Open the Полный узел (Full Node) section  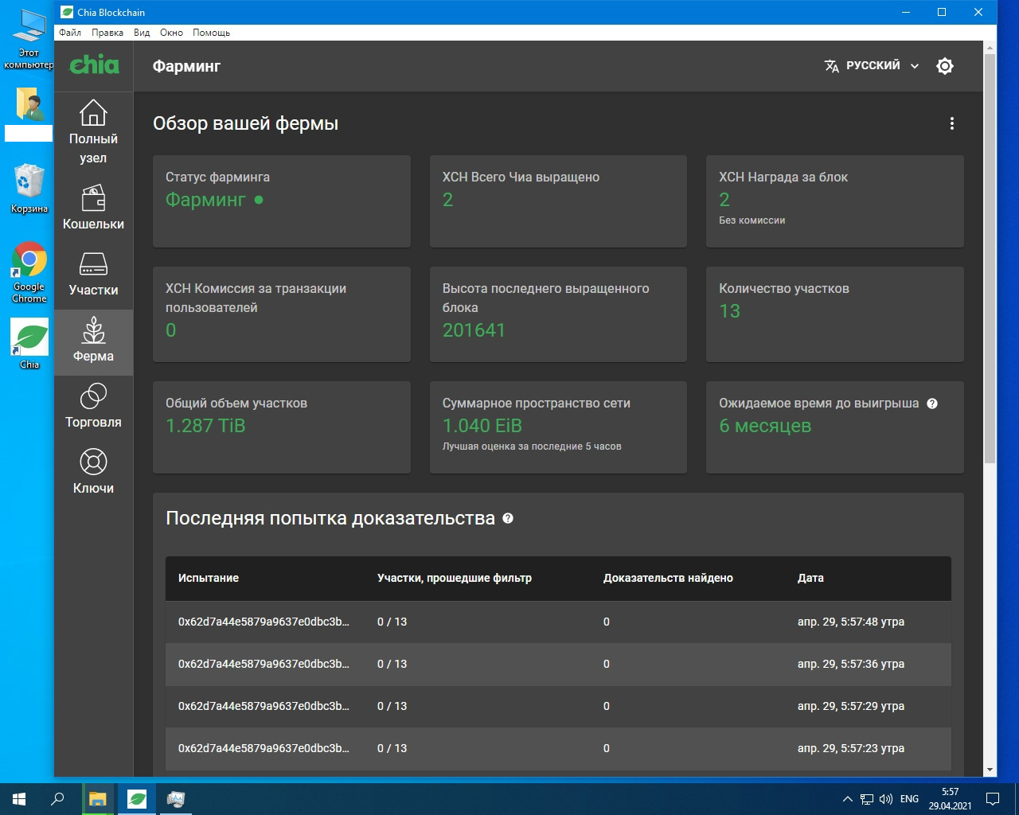pos(93,131)
